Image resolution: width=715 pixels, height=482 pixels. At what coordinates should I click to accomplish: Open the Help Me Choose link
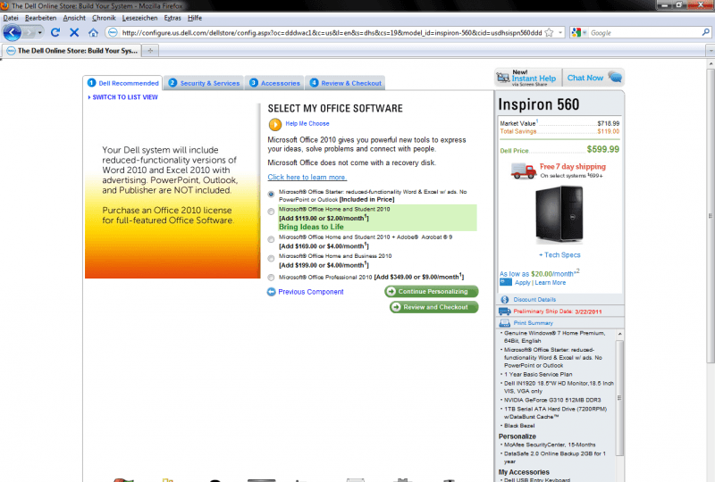click(307, 123)
